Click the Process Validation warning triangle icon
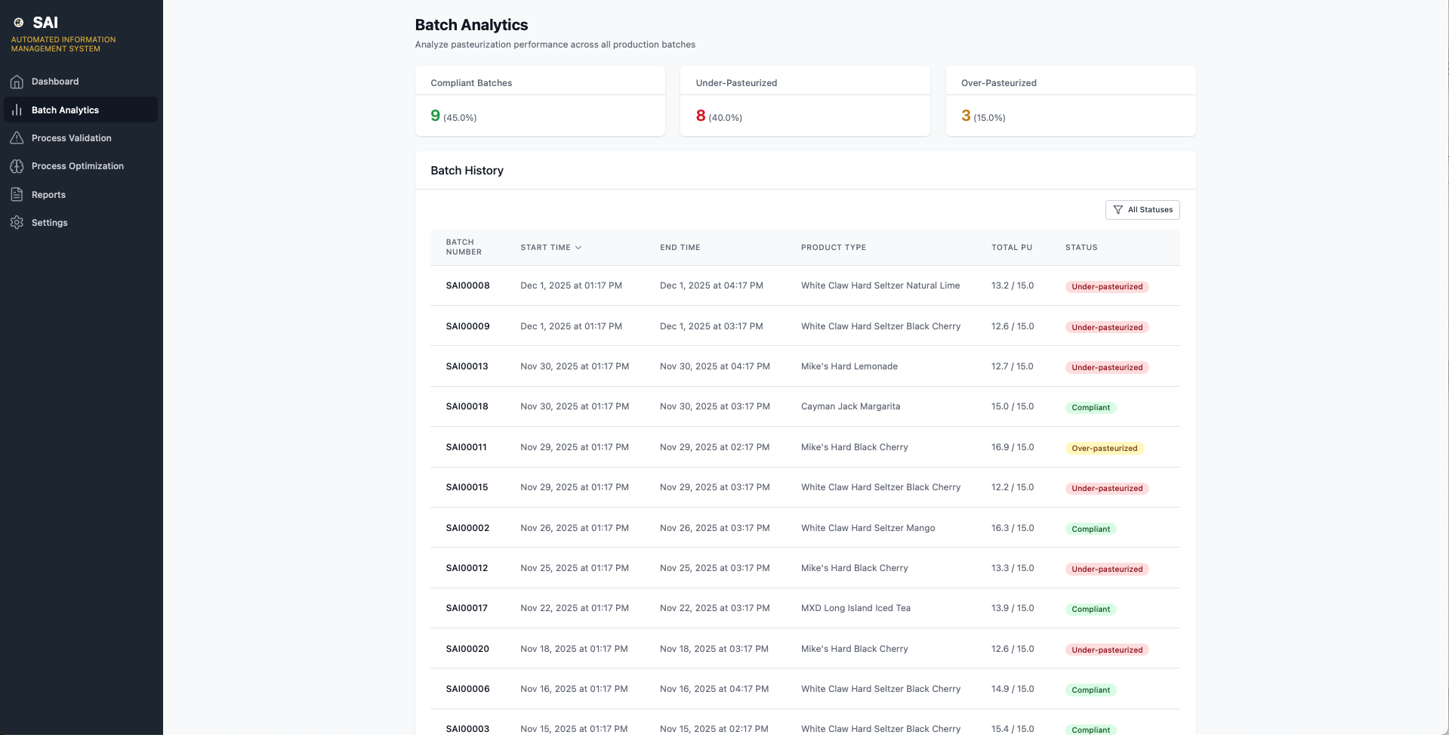Image resolution: width=1449 pixels, height=735 pixels. pos(17,137)
